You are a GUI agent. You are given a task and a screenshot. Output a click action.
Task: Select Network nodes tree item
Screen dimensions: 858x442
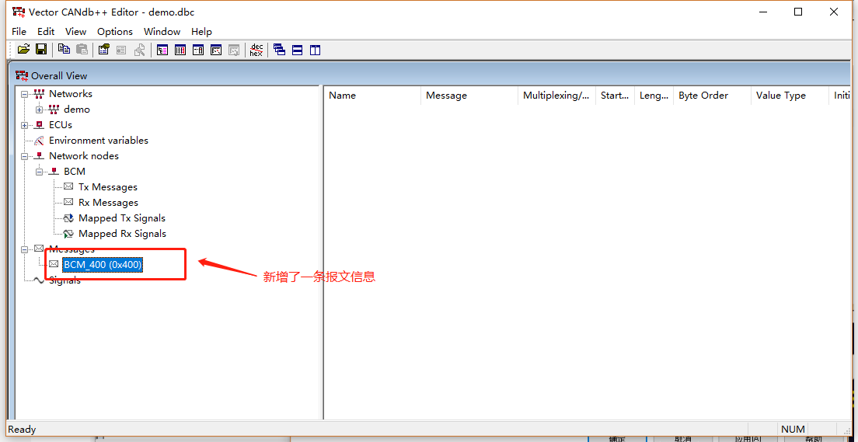84,156
